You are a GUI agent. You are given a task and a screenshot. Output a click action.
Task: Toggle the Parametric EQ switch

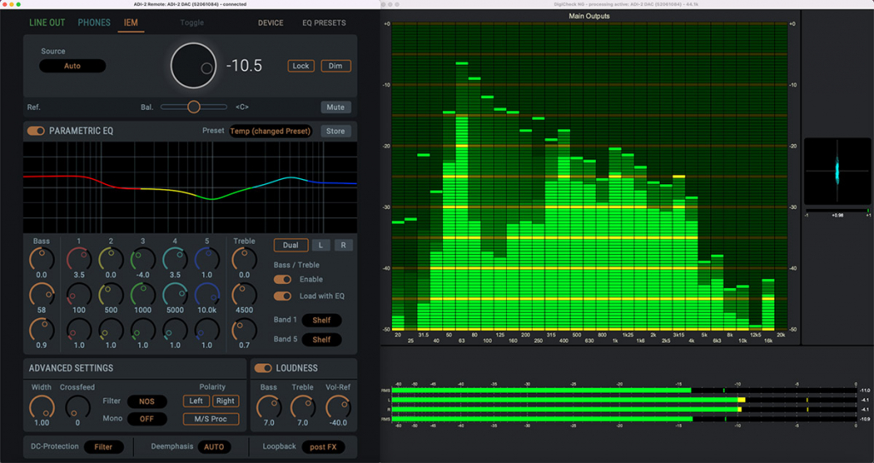pos(36,131)
